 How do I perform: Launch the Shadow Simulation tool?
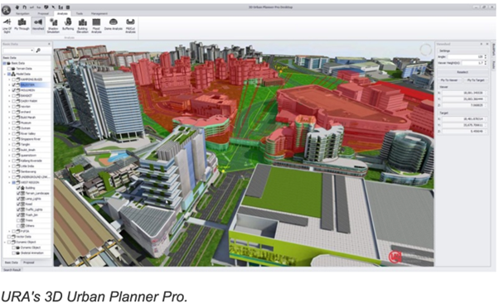pyautogui.click(x=53, y=26)
